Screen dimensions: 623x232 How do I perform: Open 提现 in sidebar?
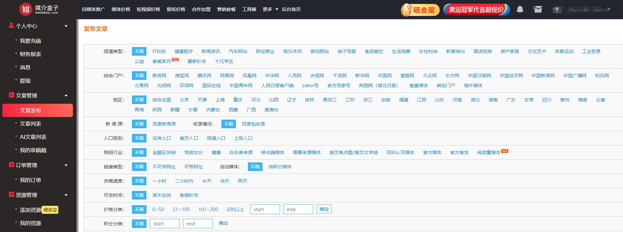(25, 81)
